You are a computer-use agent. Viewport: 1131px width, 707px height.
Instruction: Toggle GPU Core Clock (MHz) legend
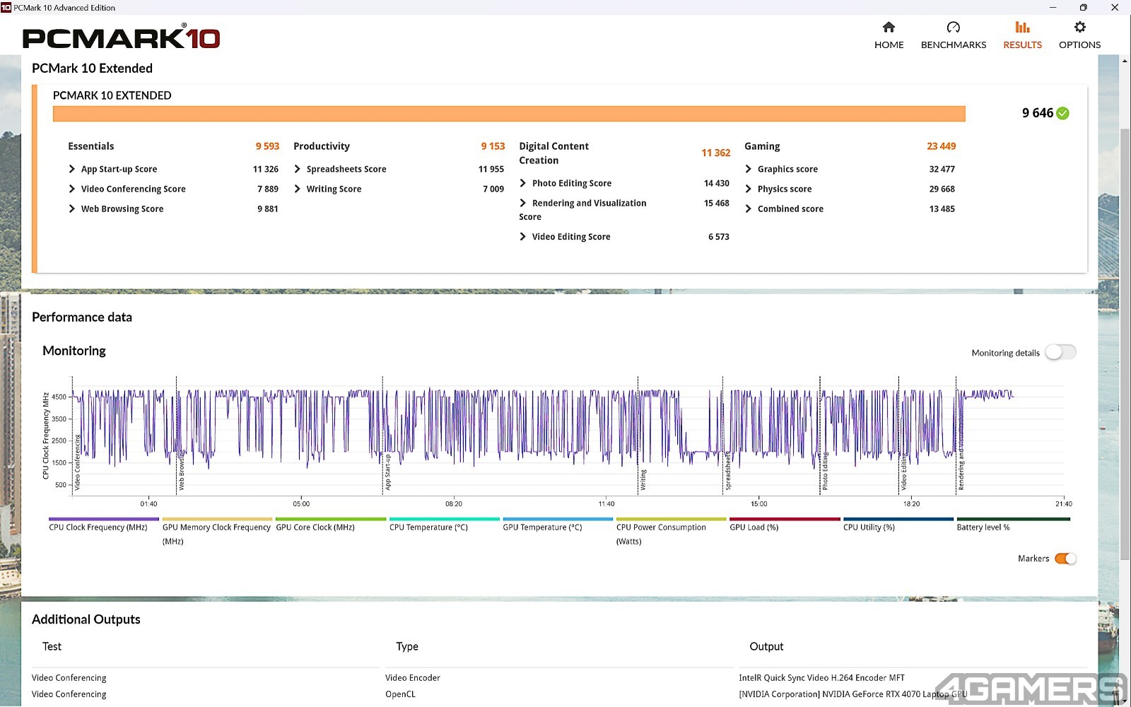pyautogui.click(x=330, y=525)
